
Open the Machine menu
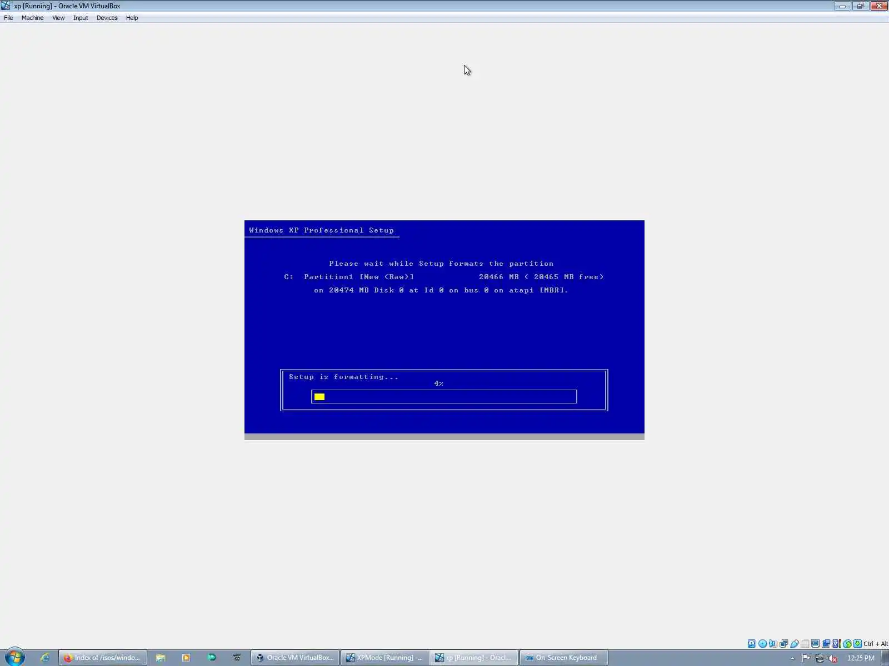32,18
